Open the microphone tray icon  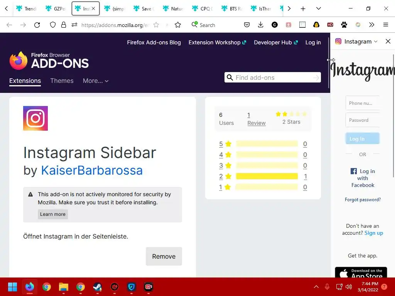[x=327, y=287]
